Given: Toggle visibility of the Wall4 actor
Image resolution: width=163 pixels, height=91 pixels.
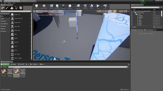Looking at the screenshot, I should click(132, 25).
